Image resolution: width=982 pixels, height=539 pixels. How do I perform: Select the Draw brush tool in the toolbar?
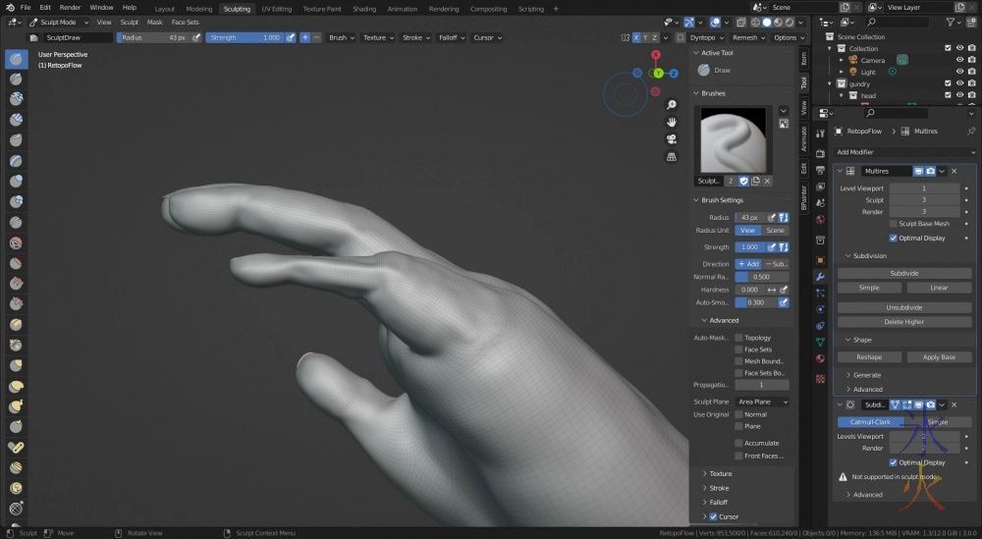(17, 59)
